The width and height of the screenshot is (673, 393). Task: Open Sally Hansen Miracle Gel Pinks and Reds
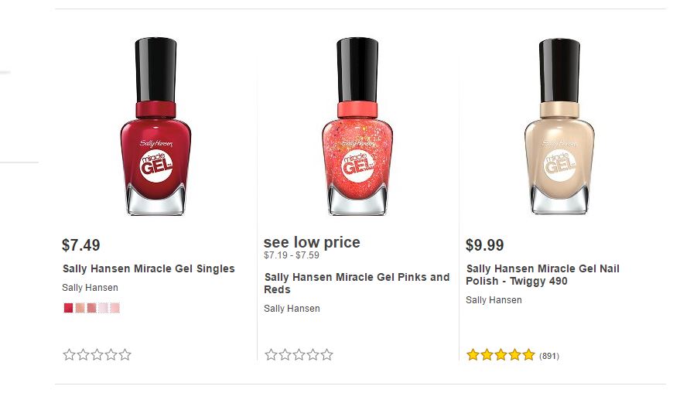point(357,283)
